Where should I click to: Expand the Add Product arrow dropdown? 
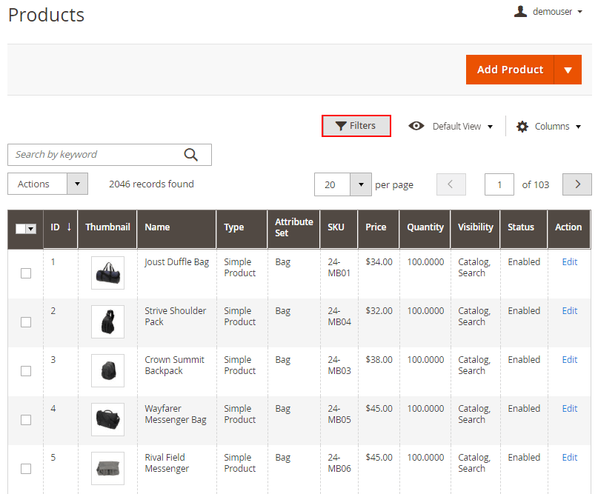pyautogui.click(x=568, y=70)
